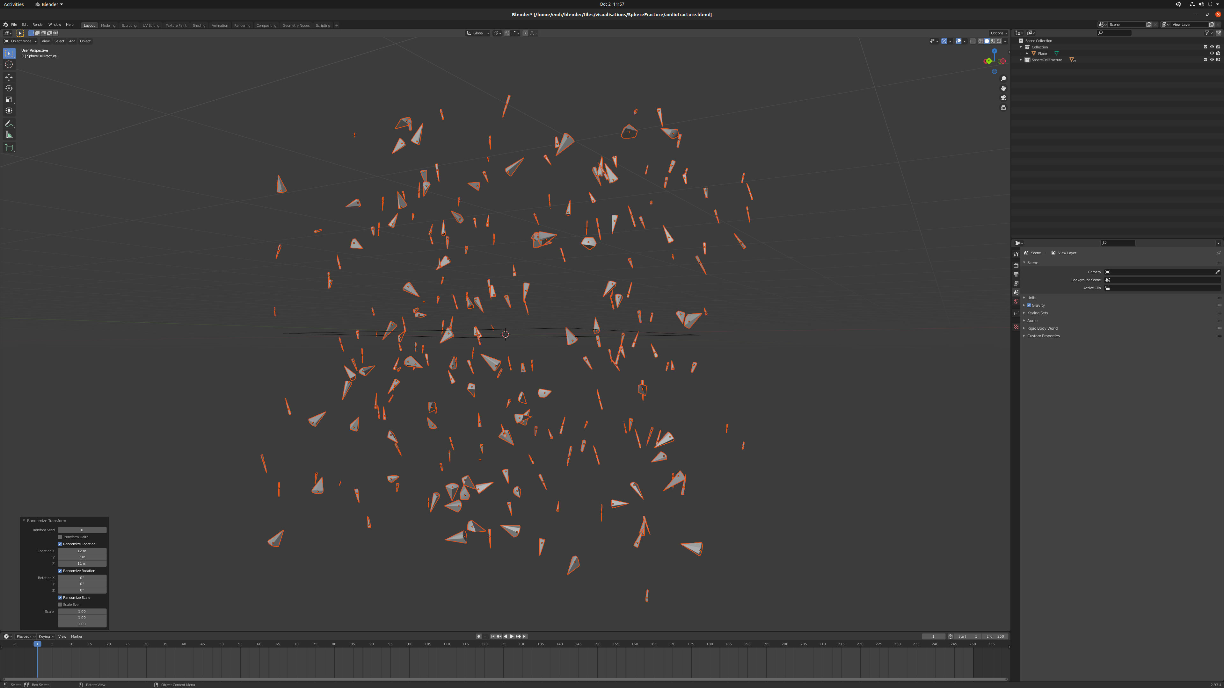Exclude SphereCellFracture collection from view layer
Viewport: 1224px width, 688px height.
point(1206,60)
